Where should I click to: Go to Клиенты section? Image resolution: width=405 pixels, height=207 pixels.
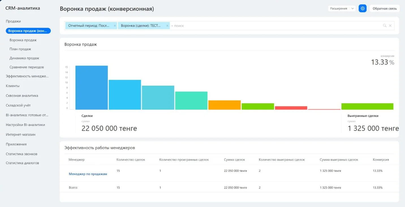(13, 86)
